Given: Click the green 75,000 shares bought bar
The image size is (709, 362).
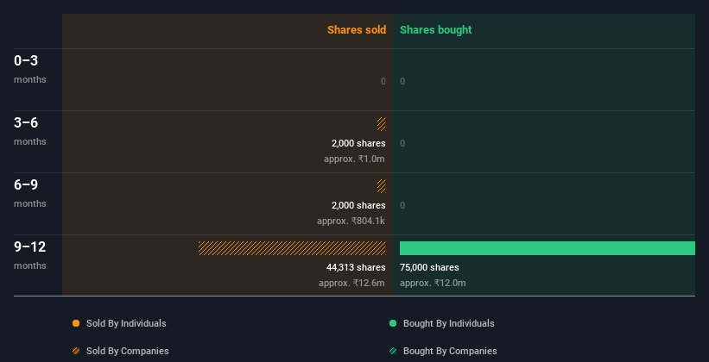Looking at the screenshot, I should pyautogui.click(x=548, y=248).
